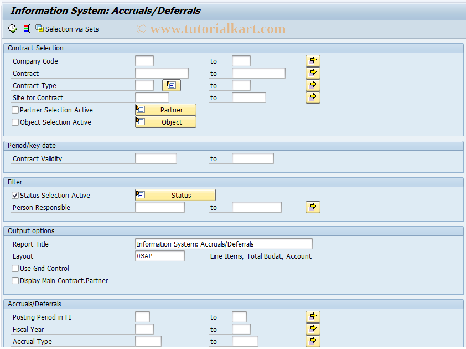Screen dimensions: 466x349
Task: Click the Partner button
Action: tap(165, 110)
